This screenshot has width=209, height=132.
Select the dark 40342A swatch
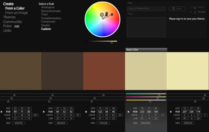coord(62,71)
